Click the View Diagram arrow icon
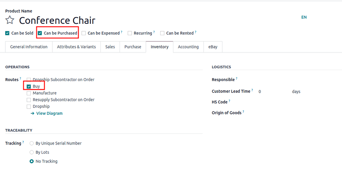This screenshot has height=179, width=342. click(x=33, y=114)
